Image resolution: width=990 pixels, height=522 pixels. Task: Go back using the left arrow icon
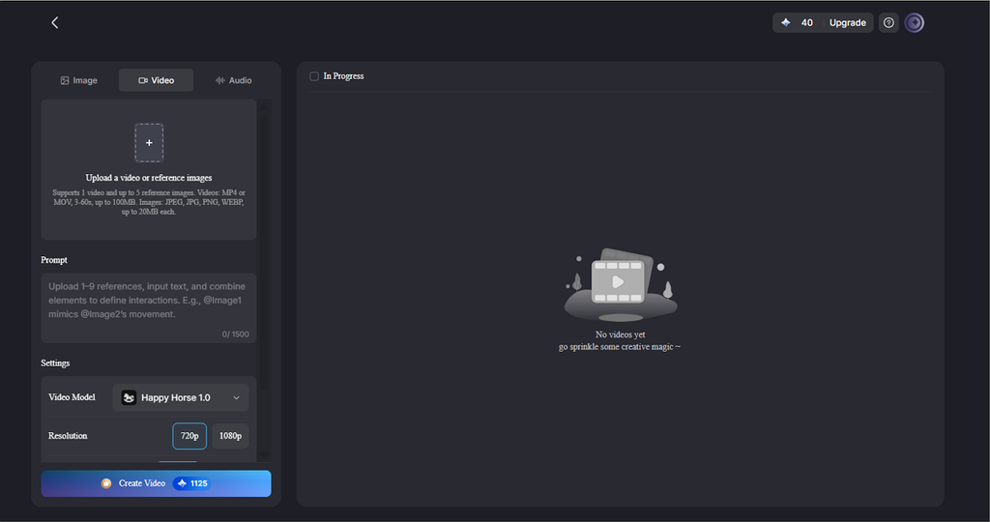(55, 23)
